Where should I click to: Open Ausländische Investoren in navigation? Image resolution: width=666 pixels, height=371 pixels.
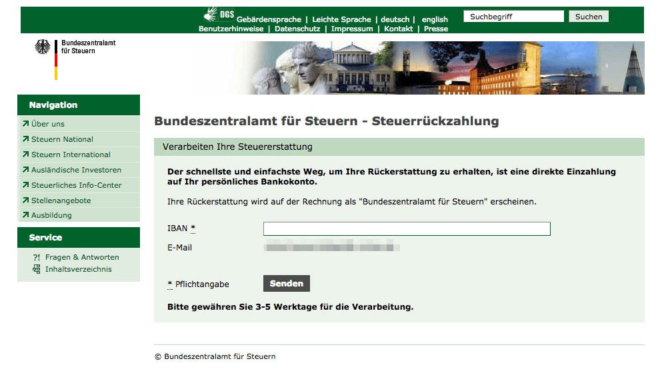[77, 170]
